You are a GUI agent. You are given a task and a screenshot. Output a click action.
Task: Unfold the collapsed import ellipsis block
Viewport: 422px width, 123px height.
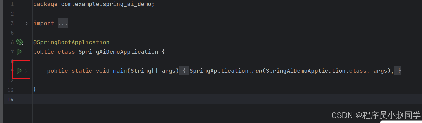point(63,23)
